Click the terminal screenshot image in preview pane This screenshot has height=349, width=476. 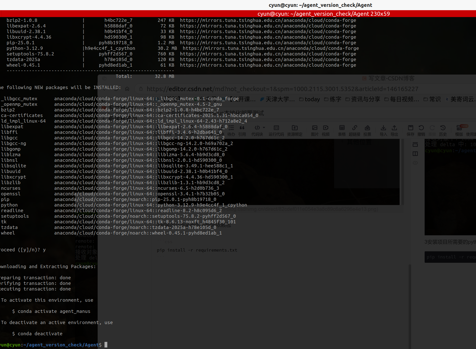point(450,187)
